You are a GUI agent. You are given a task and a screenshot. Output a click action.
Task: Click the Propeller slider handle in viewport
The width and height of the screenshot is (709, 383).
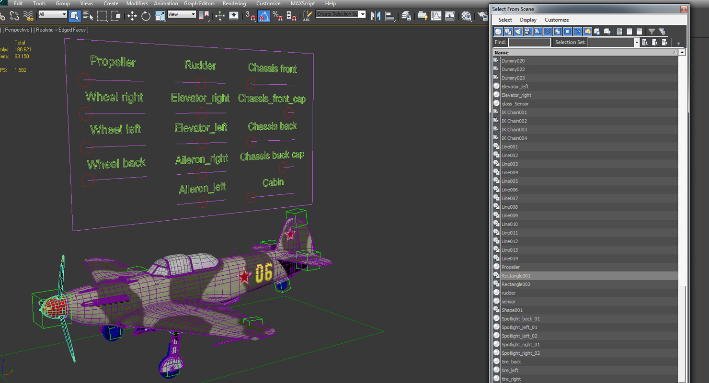coord(84,79)
